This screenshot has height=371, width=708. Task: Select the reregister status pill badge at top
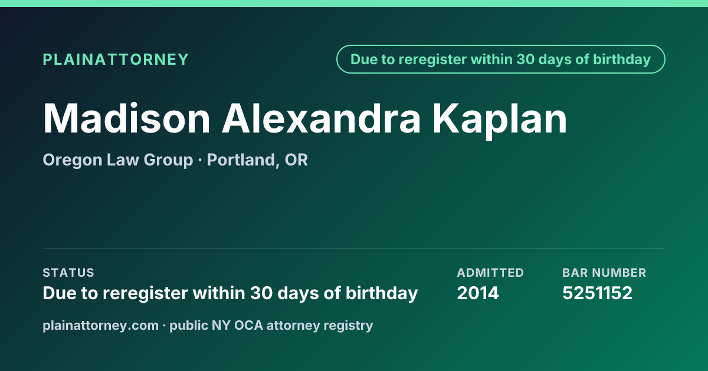(501, 59)
